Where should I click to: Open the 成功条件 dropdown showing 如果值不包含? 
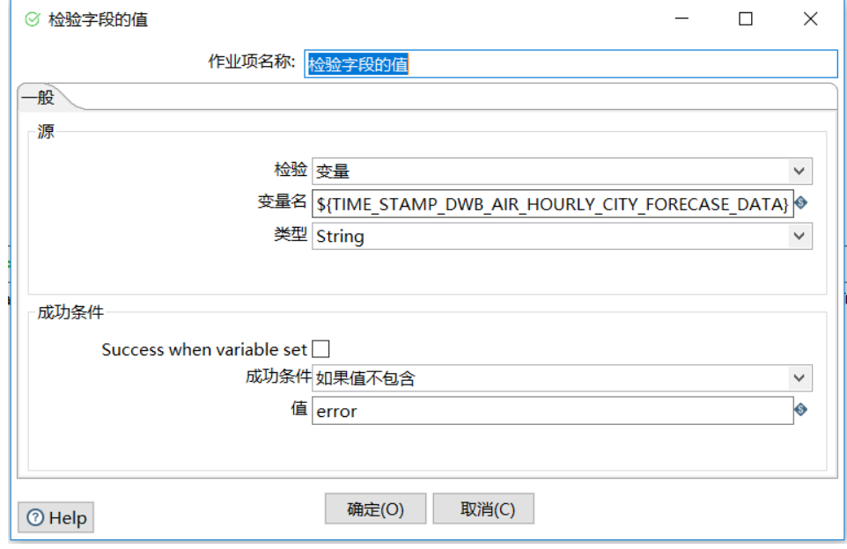(x=562, y=377)
